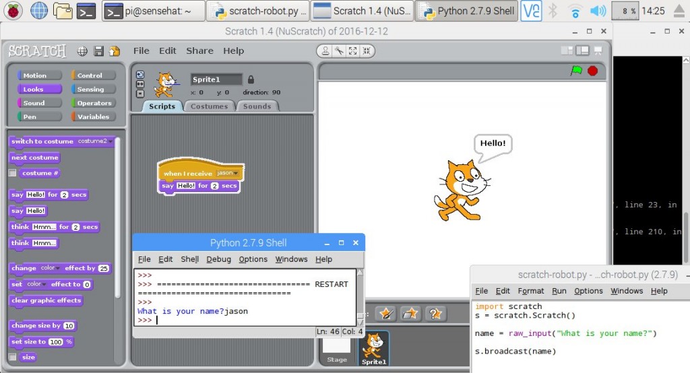Select the stamp duplicate tool
This screenshot has height=373, width=690.
(x=325, y=51)
